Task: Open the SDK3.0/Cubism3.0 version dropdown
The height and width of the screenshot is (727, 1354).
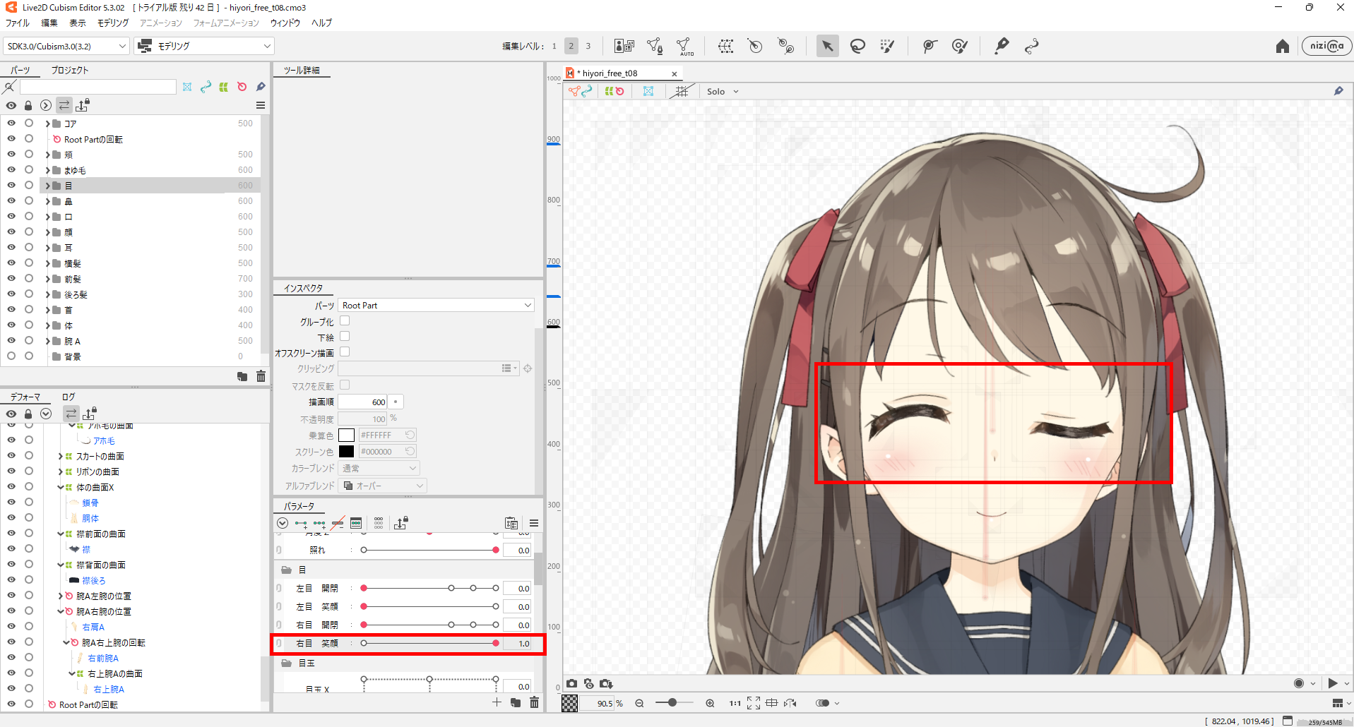Action: pyautogui.click(x=66, y=46)
